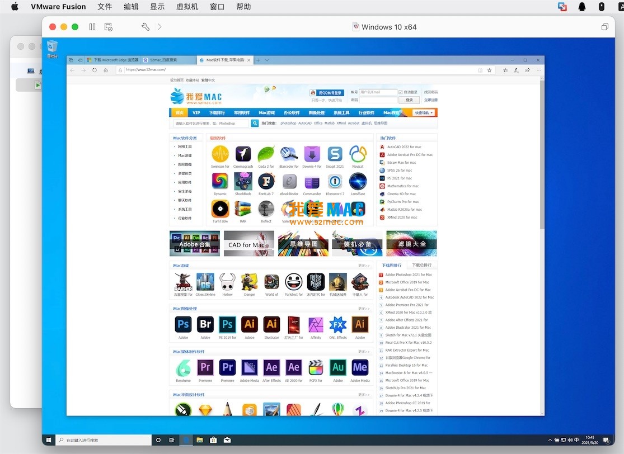Screen dimensions: 624x454
Task: Expand 更多>> for Mac媒体制作软件 section
Action: [x=364, y=352]
